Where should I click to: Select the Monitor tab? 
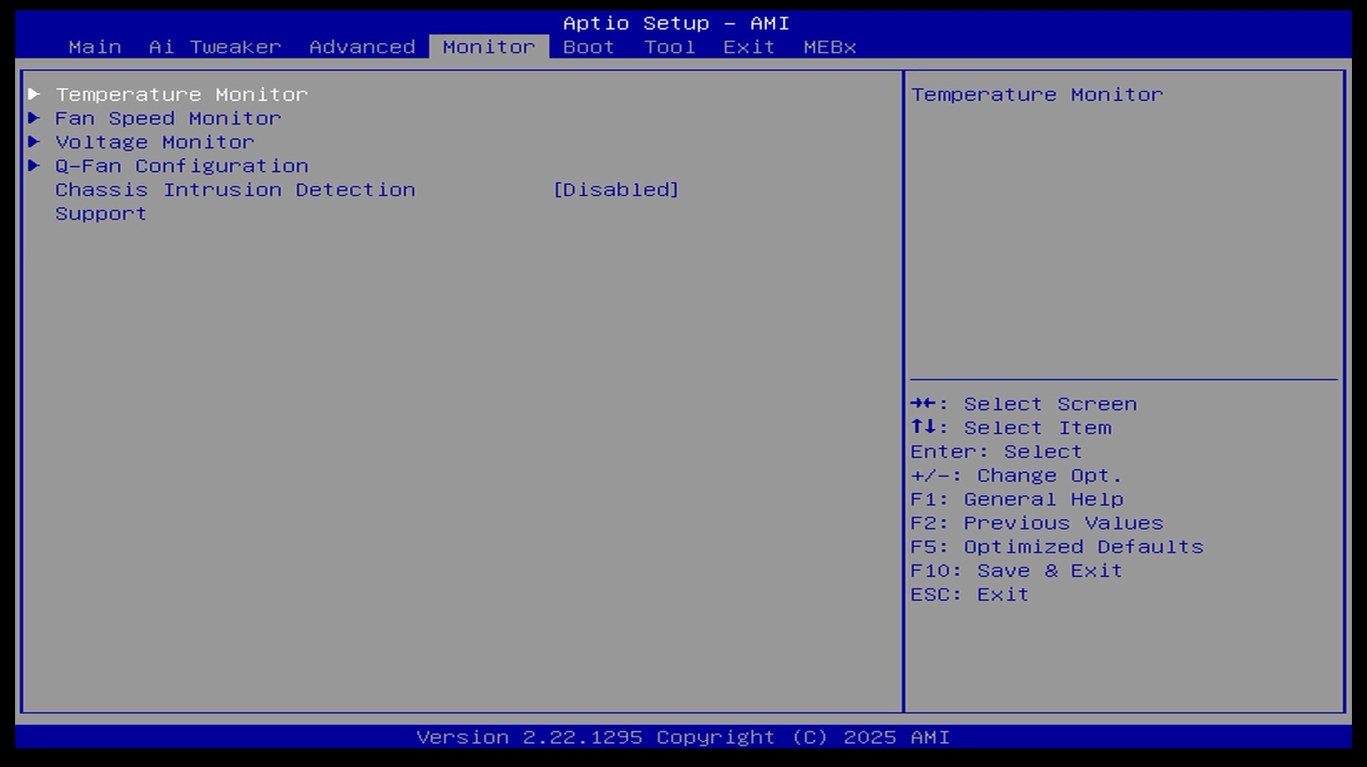tap(489, 47)
